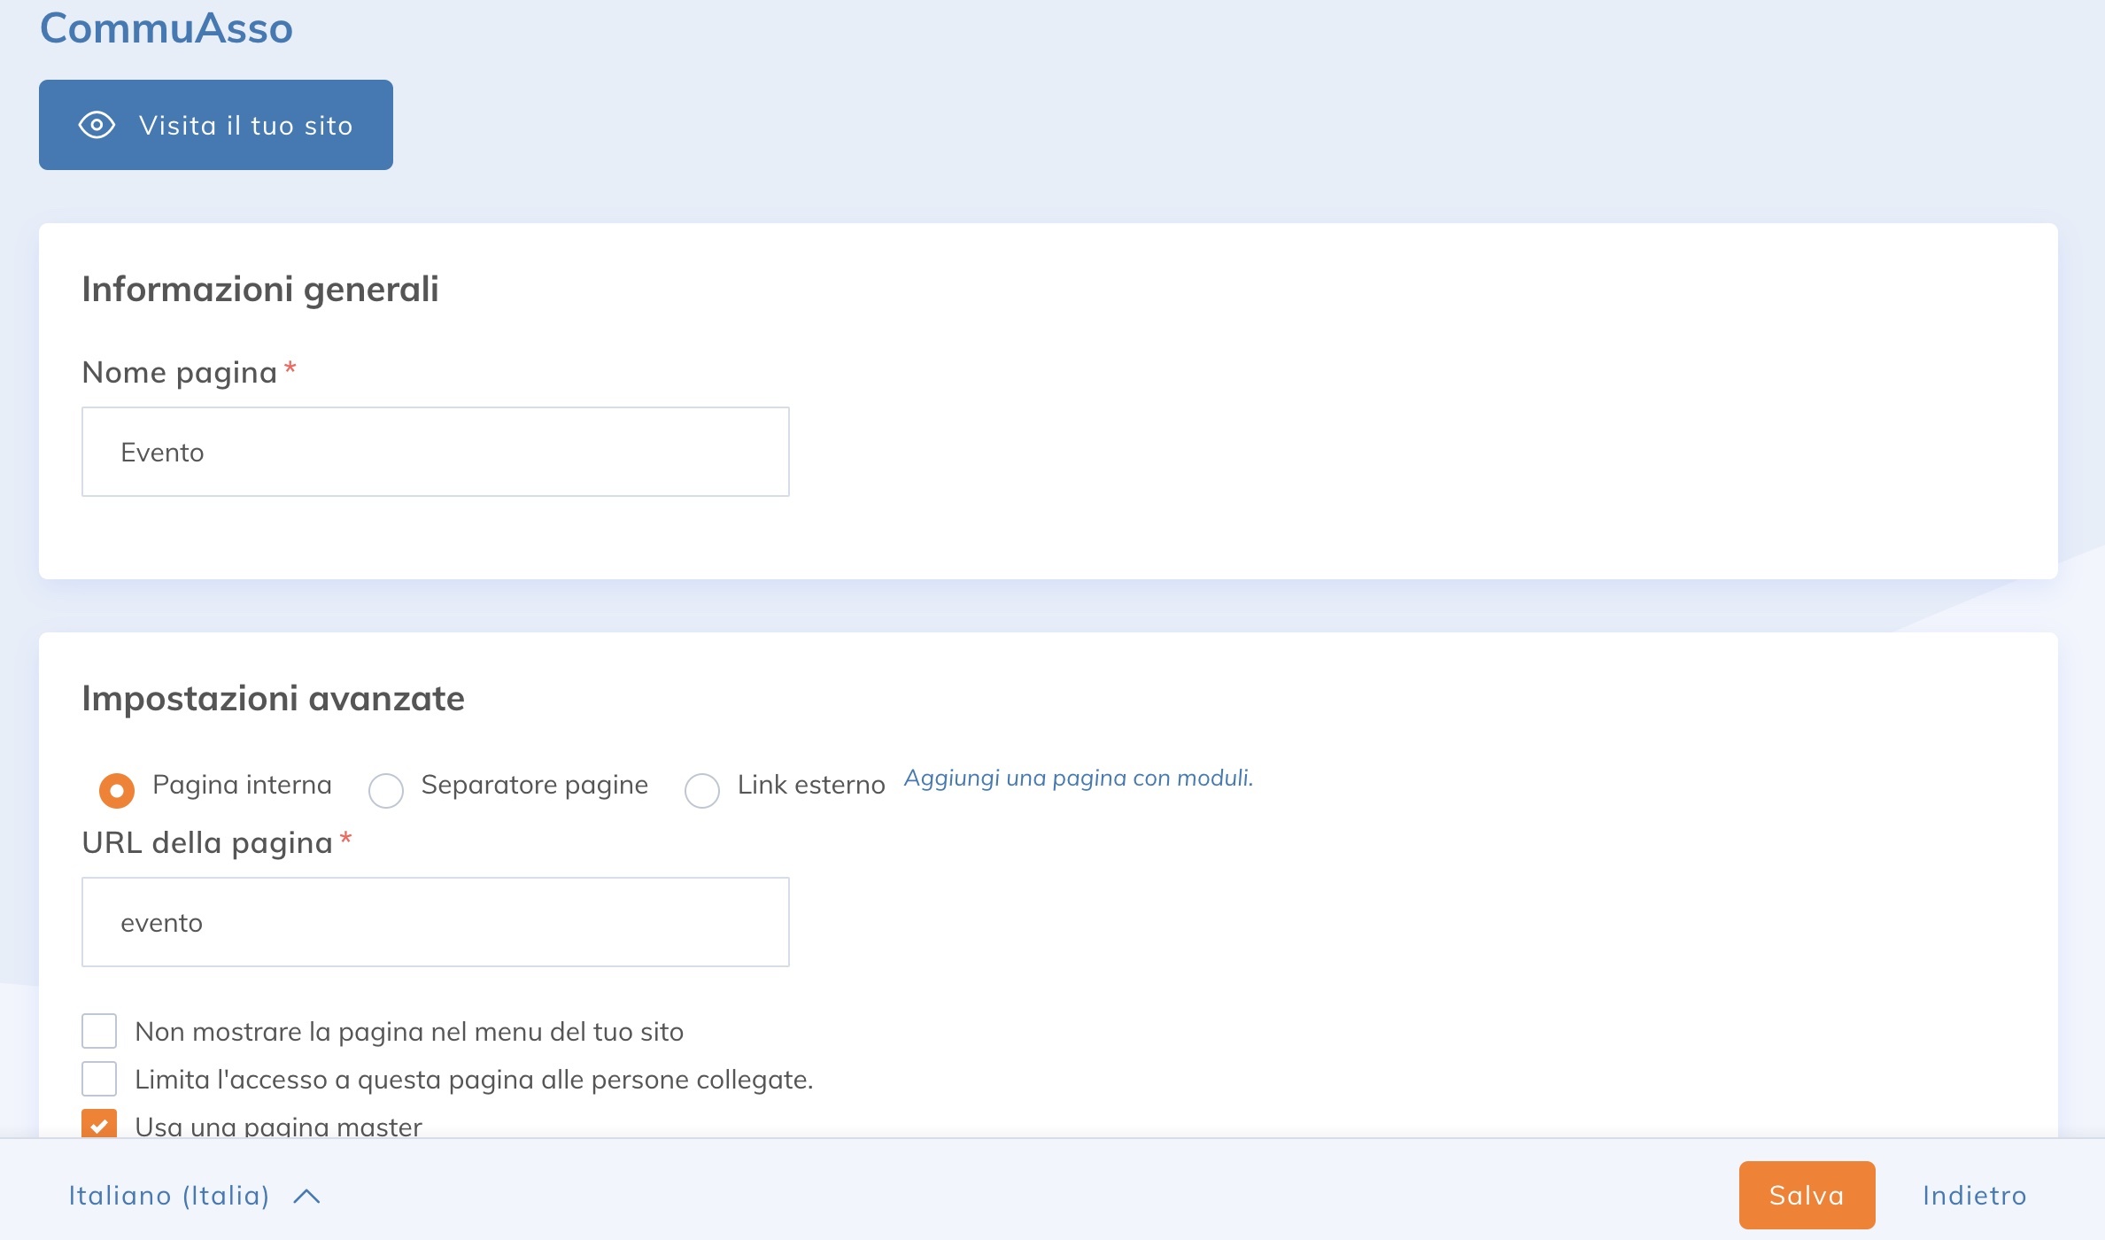Save the page with Salva button
The width and height of the screenshot is (2105, 1240).
(x=1806, y=1195)
